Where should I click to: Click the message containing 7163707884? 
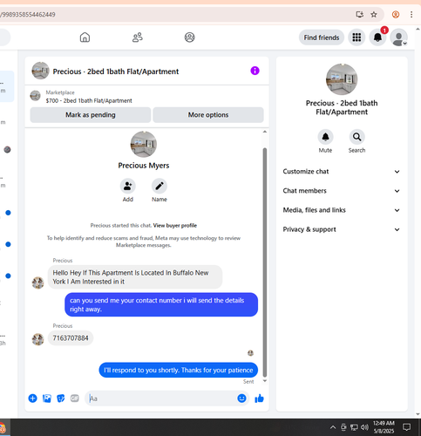pos(71,338)
